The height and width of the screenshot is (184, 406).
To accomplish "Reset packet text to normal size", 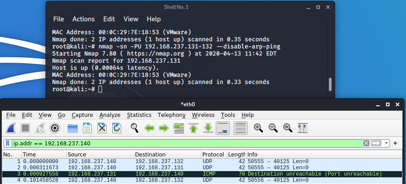I will coord(287,128).
